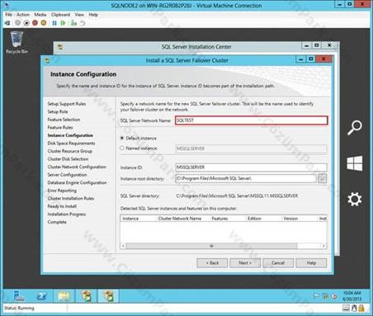Click the Cluster Disk Selection step
Screen dimensions: 373x316
(68, 159)
